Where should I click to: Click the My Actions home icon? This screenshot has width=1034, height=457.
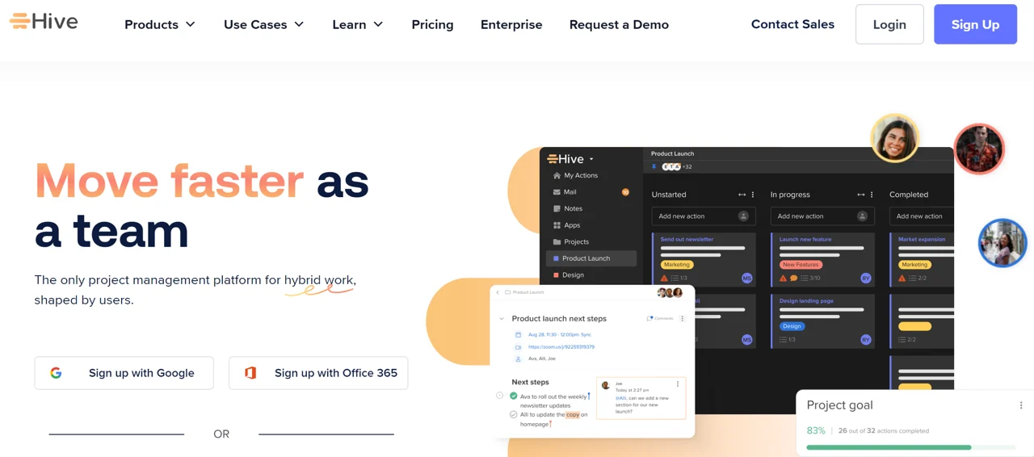(557, 175)
